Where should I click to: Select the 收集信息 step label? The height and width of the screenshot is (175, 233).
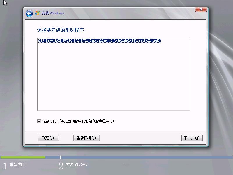17,165
